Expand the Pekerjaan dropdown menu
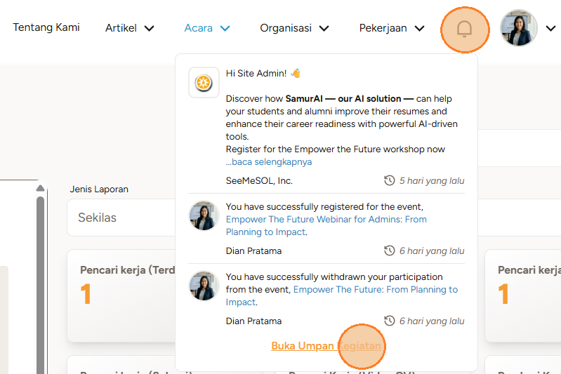Screen dimensions: 561x374 click(x=392, y=28)
